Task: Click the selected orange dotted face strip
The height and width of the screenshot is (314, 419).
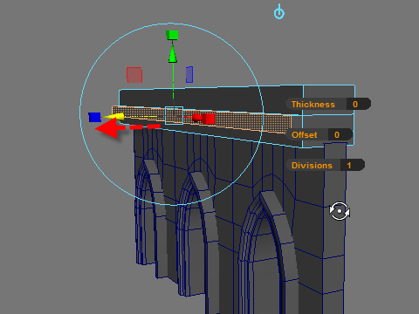Action: 233,120
